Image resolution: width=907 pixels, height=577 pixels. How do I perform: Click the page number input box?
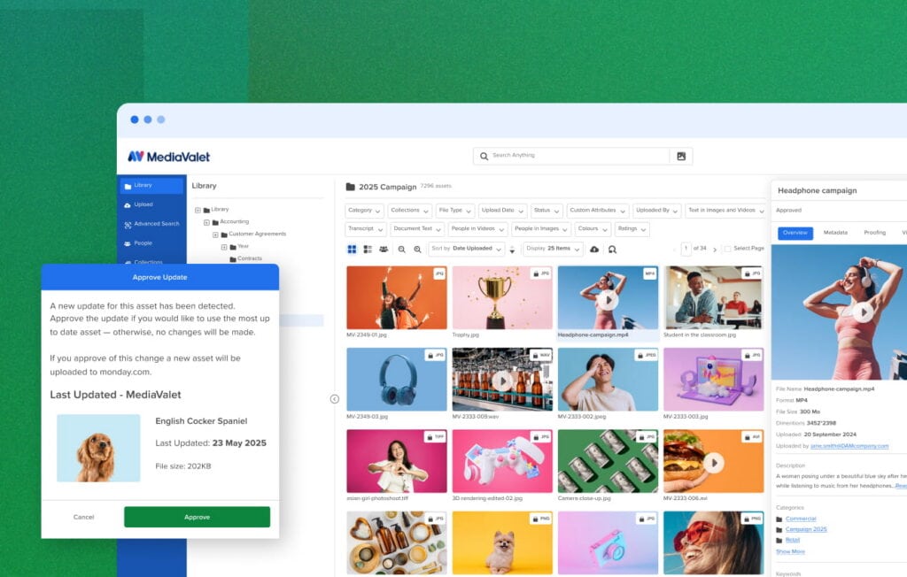pyautogui.click(x=686, y=249)
